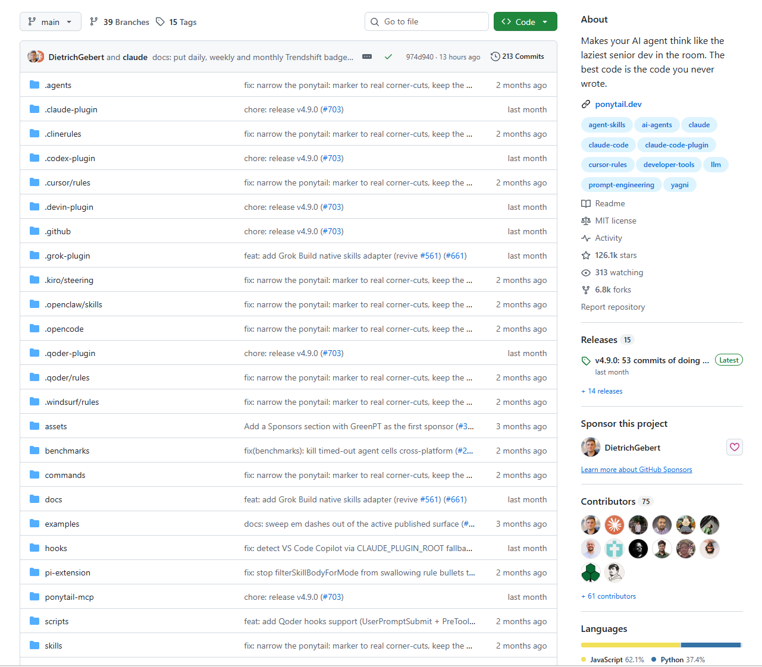Select the claude-code-plugin topic tag
The image size is (762, 667).
pyautogui.click(x=677, y=145)
